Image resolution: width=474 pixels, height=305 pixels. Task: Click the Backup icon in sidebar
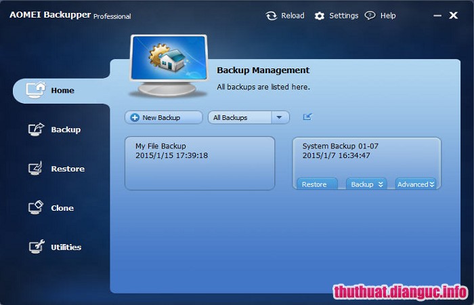tap(36, 129)
